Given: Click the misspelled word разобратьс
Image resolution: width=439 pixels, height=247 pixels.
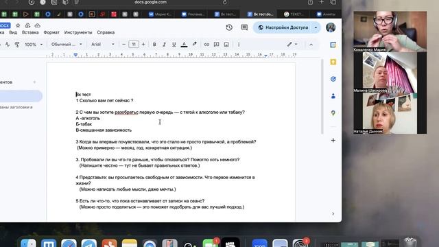Looking at the screenshot, I should [126, 113].
